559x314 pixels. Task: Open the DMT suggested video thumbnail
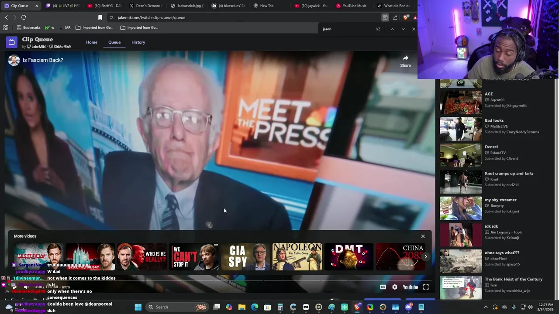(349, 256)
